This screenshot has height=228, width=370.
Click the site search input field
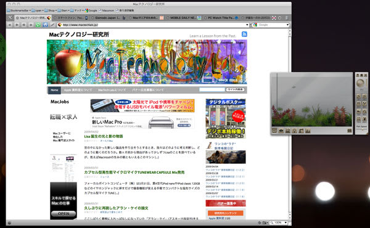click(212, 89)
